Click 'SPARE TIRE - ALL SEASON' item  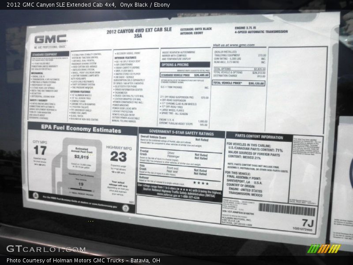(174, 114)
